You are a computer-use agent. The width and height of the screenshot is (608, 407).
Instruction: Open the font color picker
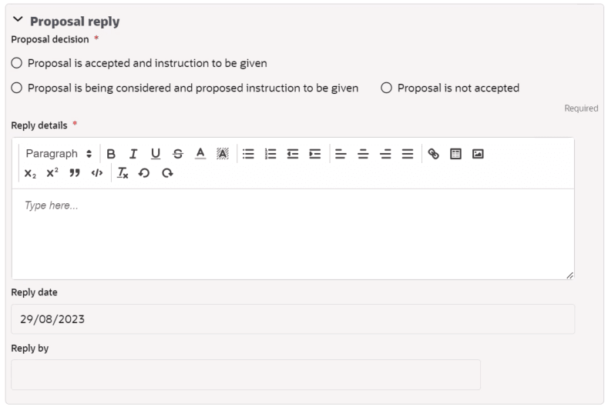pyautogui.click(x=200, y=154)
